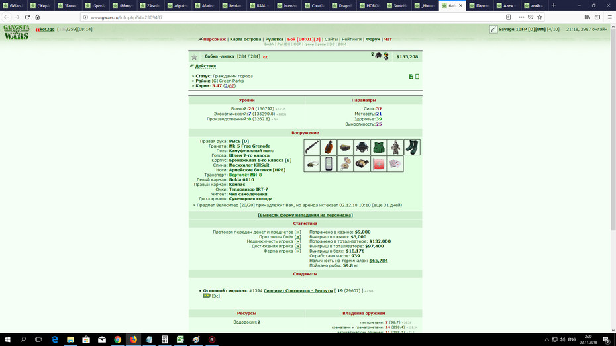Expand the Протоколы боёв battle log
This screenshot has height=346, width=616.
pos(298,237)
